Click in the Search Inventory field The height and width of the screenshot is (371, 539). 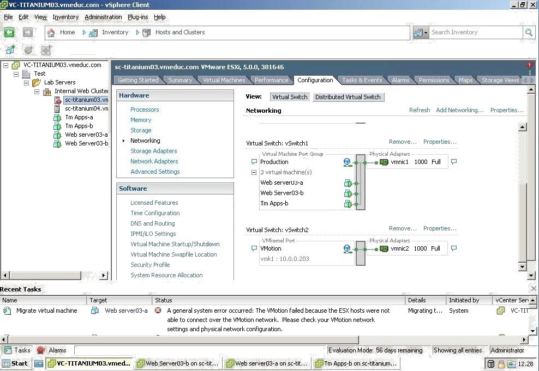click(475, 33)
